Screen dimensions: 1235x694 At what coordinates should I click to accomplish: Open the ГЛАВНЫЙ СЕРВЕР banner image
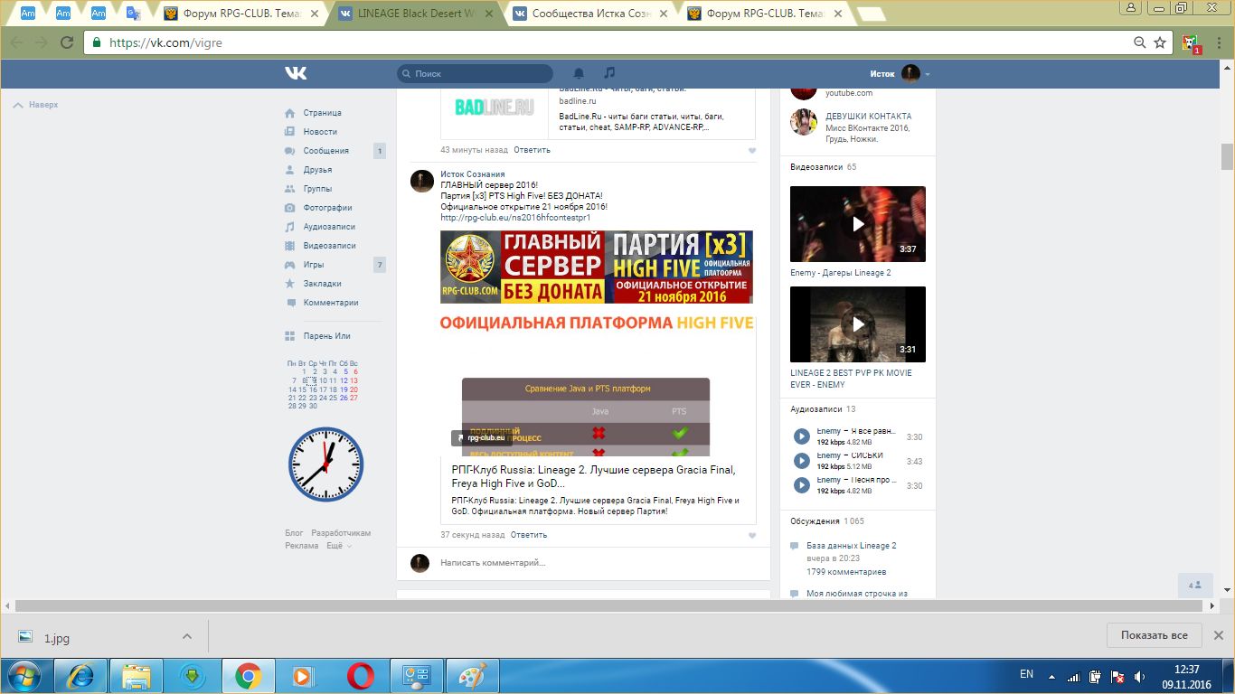pos(597,267)
